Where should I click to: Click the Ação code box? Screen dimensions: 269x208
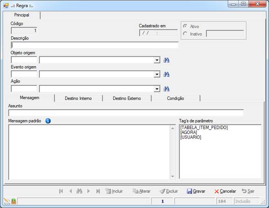pos(24,89)
